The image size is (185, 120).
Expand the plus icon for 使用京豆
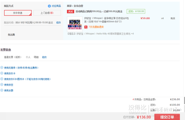2,85
